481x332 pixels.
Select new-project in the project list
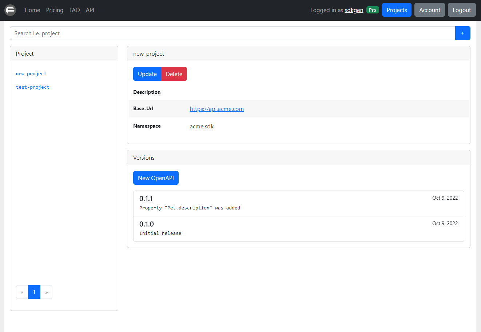pos(31,73)
